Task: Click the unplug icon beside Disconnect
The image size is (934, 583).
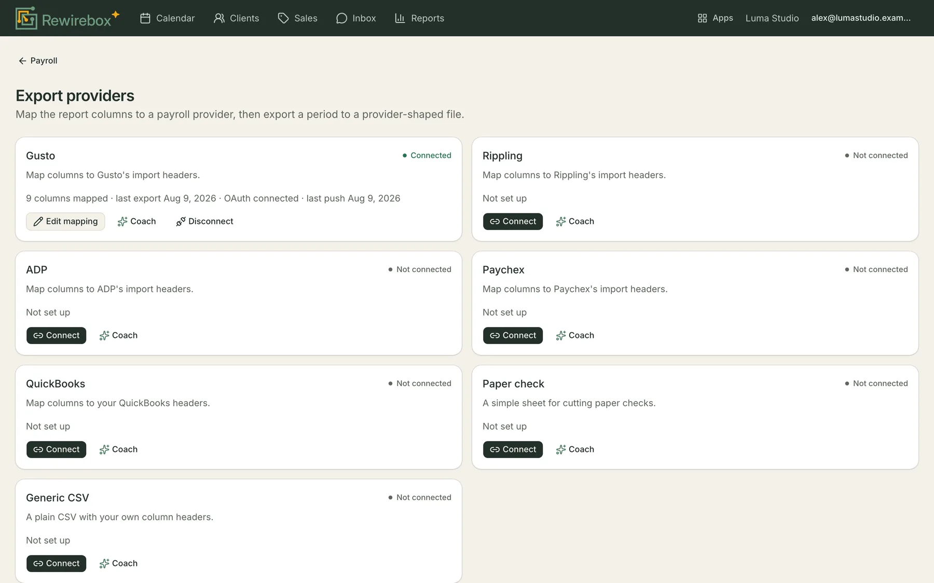Action: 181,221
